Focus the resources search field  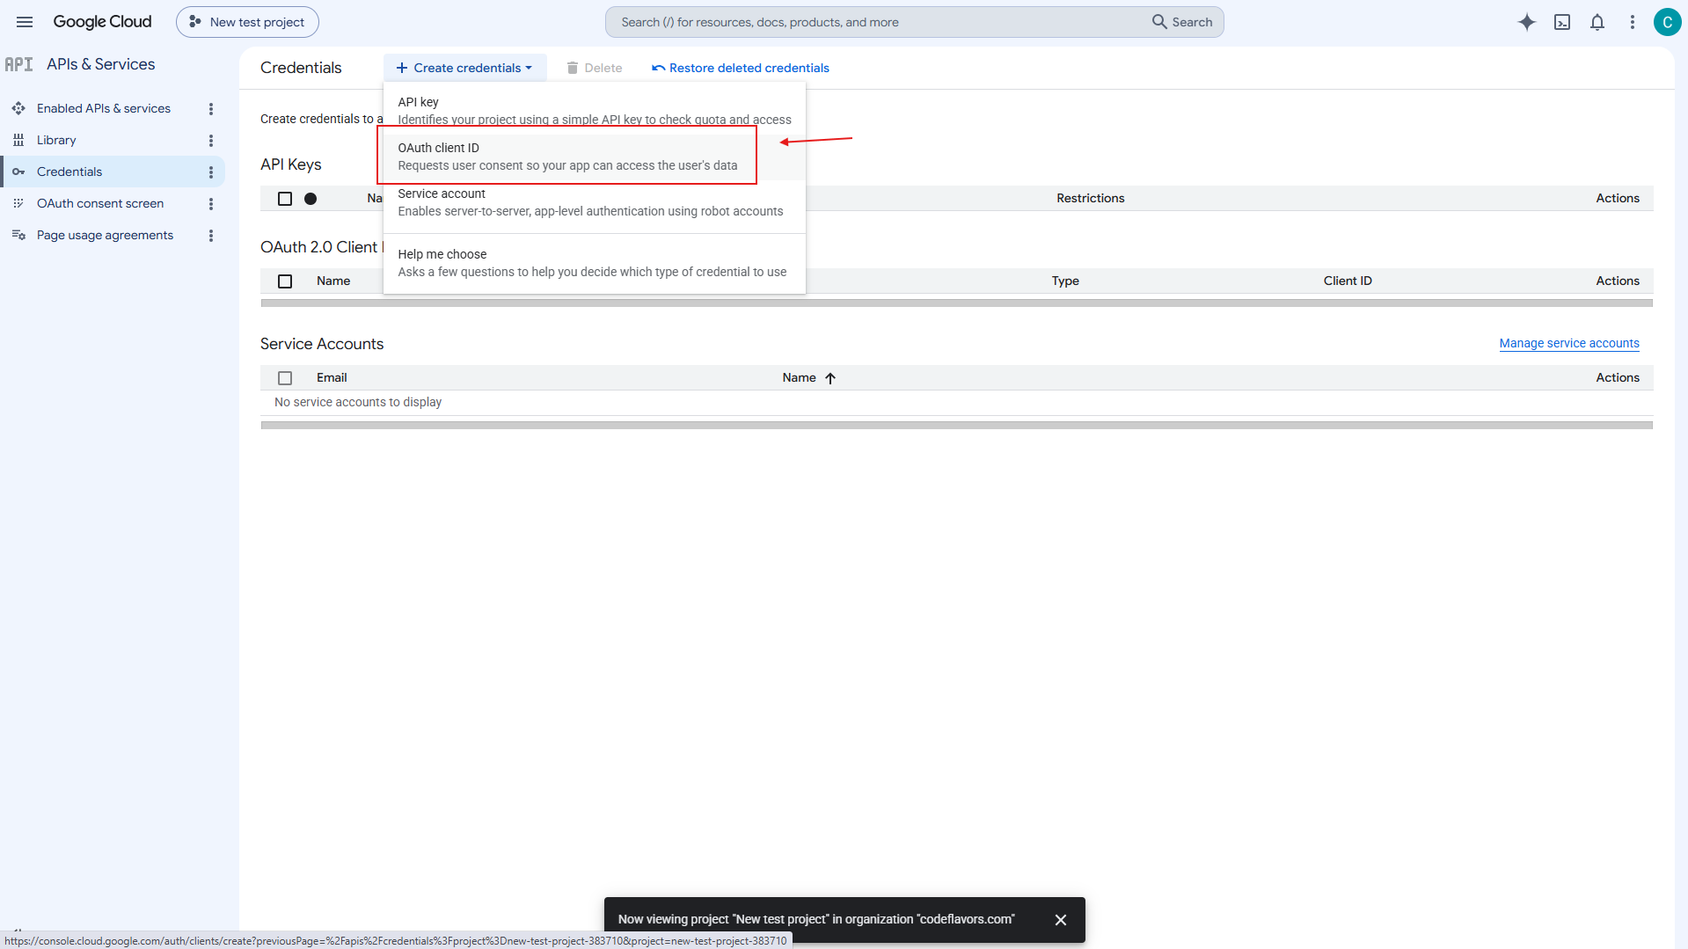(880, 22)
